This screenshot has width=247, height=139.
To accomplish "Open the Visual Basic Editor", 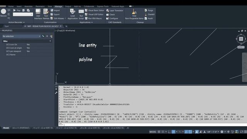I will pos(95,10).
